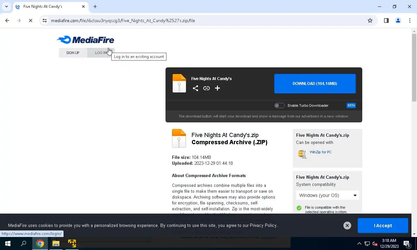Open the tab search chevron
Image resolution: width=417 pixels, height=250 pixels.
point(6,7)
